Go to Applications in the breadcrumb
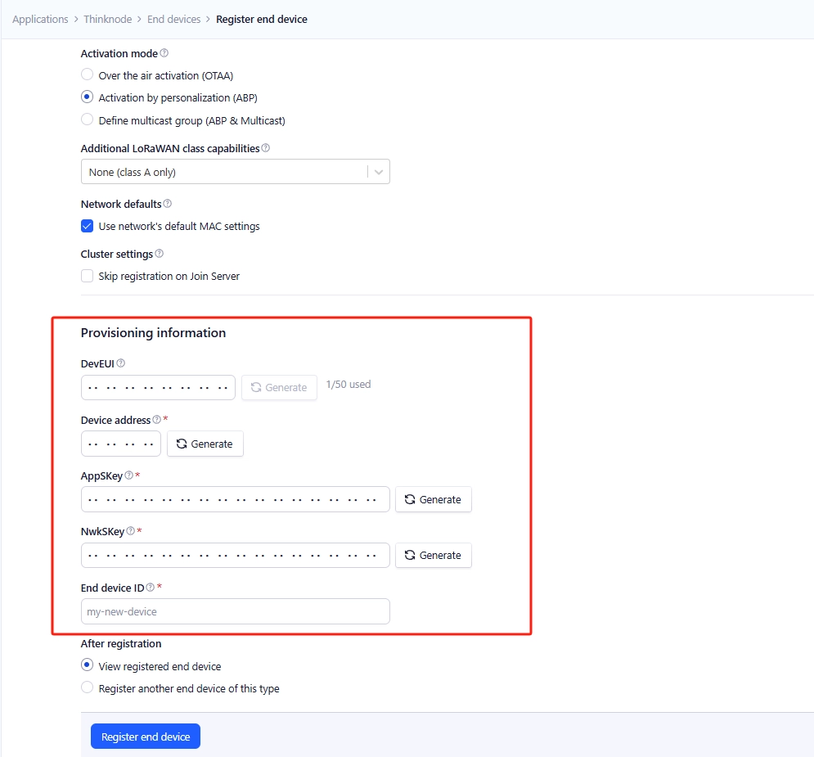The image size is (814, 757). click(40, 19)
